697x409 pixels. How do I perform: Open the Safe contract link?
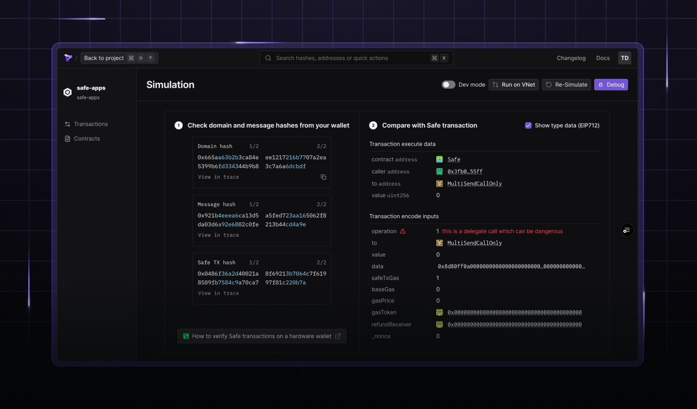(x=453, y=159)
